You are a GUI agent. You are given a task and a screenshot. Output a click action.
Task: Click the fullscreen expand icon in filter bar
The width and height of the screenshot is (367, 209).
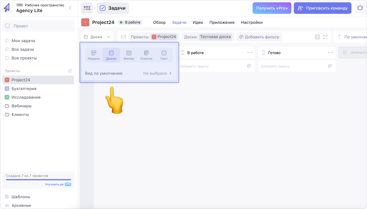[x=325, y=37]
